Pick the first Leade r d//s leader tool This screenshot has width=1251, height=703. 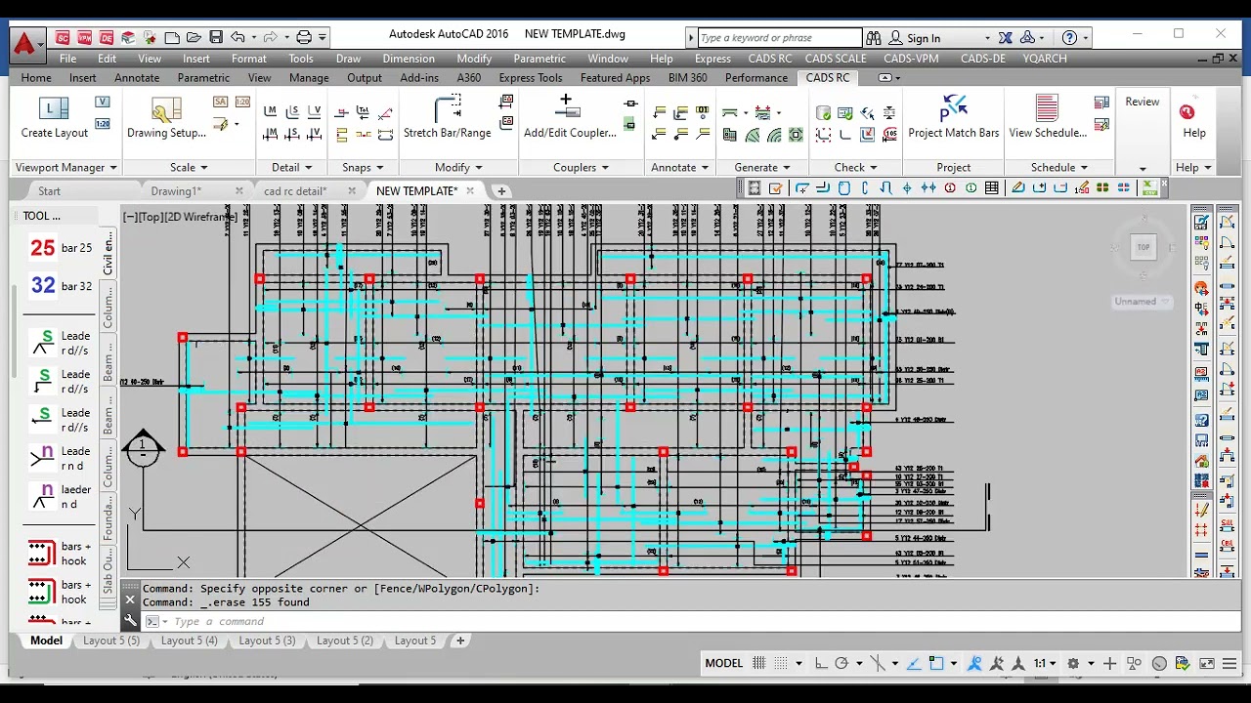tap(61, 343)
